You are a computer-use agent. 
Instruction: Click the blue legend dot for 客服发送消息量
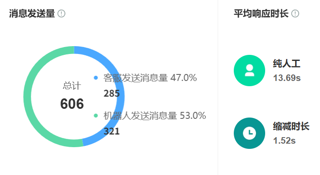coord(96,78)
